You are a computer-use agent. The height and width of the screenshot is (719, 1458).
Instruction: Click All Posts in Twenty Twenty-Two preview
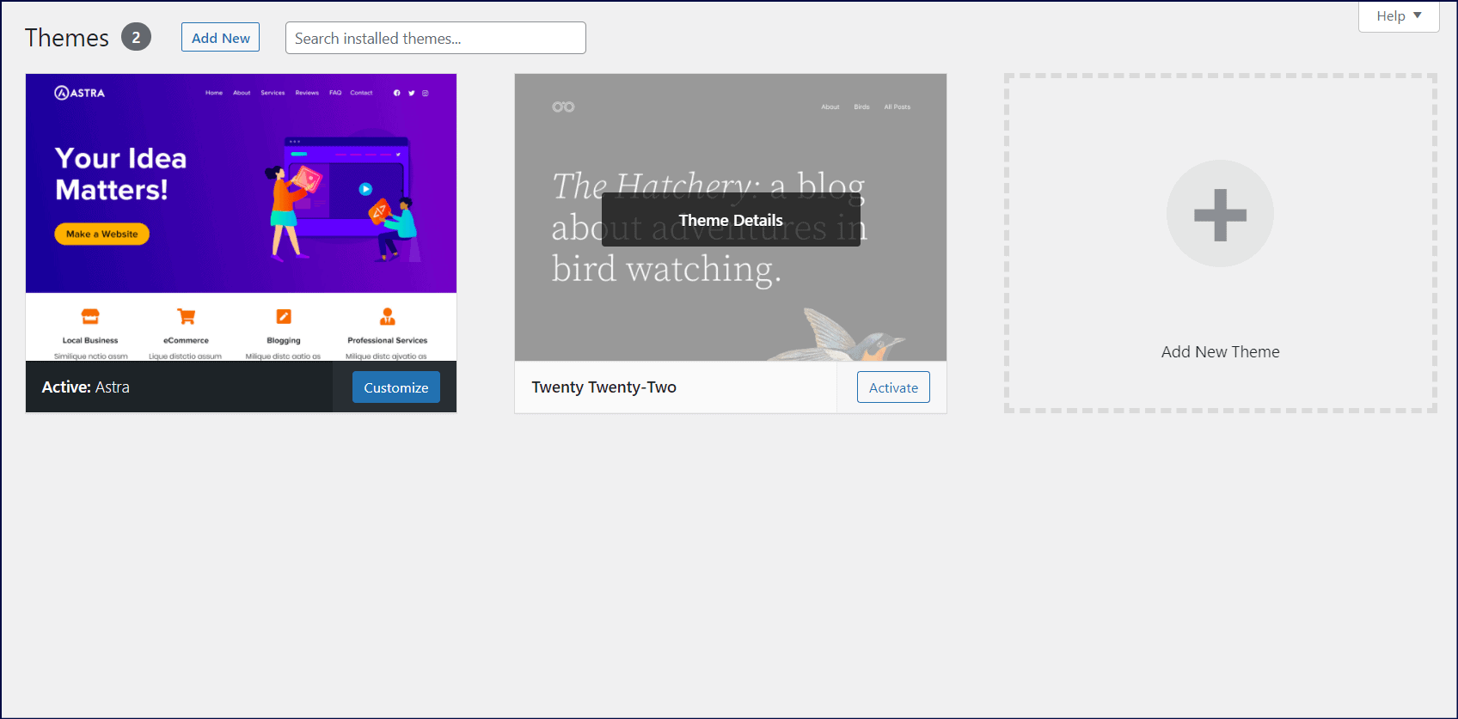[897, 107]
